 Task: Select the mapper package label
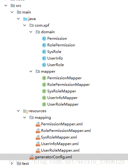click(48, 71)
